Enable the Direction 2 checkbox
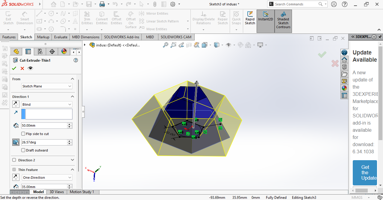Viewport: 383px width, 200px height. [x=14, y=160]
